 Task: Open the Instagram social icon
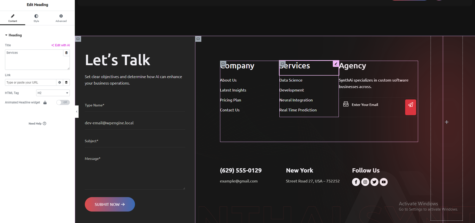pyautogui.click(x=365, y=182)
